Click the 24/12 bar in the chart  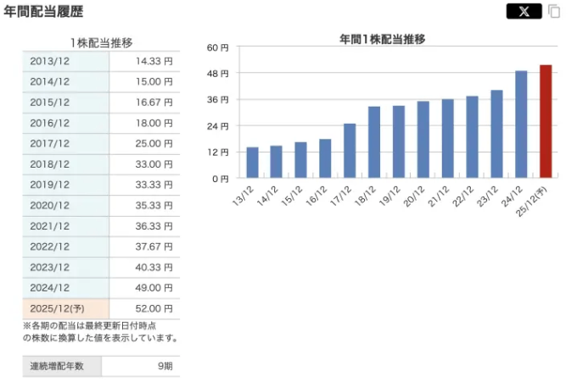pyautogui.click(x=521, y=125)
